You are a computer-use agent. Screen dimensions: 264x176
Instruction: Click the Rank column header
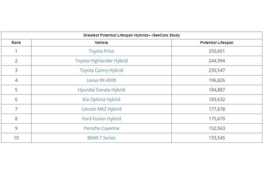click(16, 42)
